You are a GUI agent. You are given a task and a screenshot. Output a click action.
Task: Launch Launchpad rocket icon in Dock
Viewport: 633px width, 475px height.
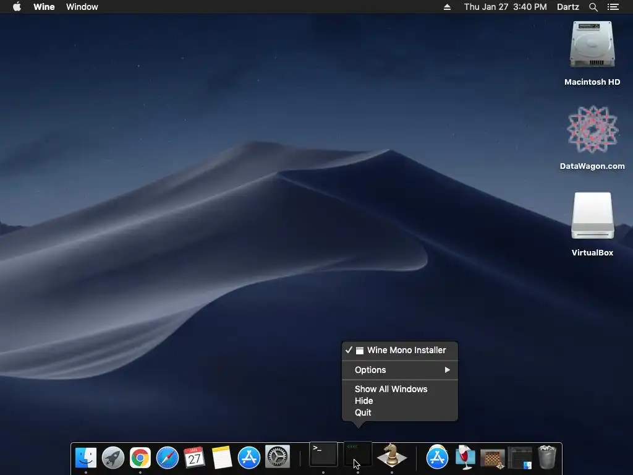pos(113,458)
